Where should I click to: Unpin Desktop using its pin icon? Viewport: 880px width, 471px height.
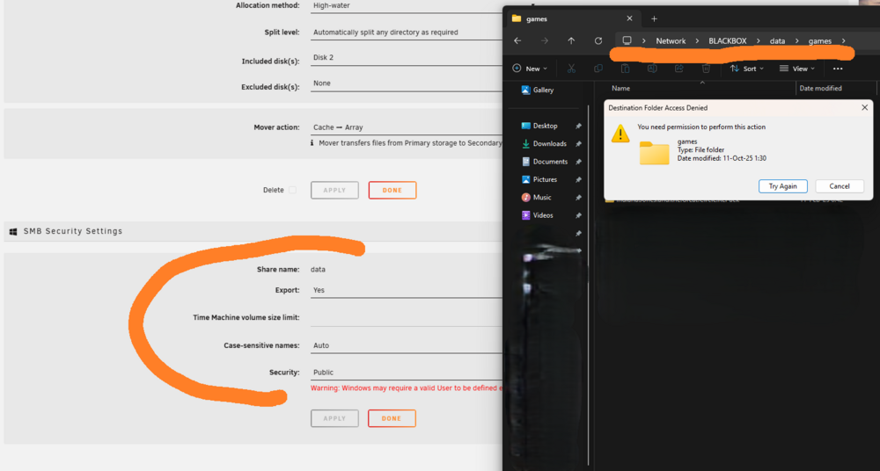point(578,126)
